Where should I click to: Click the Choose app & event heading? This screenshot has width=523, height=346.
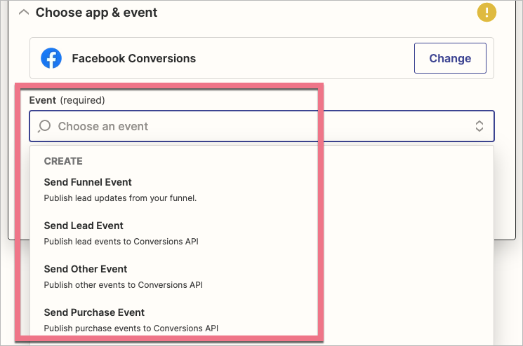[x=96, y=13]
